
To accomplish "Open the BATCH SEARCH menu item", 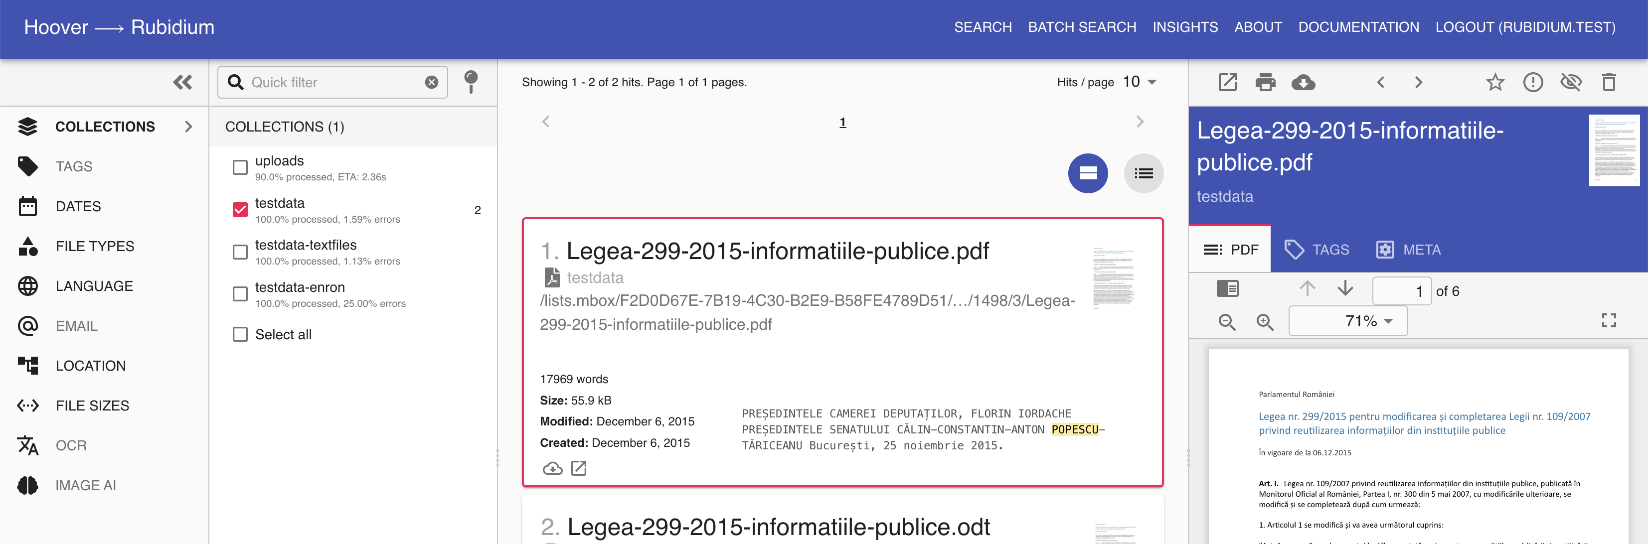I will 1082,27.
